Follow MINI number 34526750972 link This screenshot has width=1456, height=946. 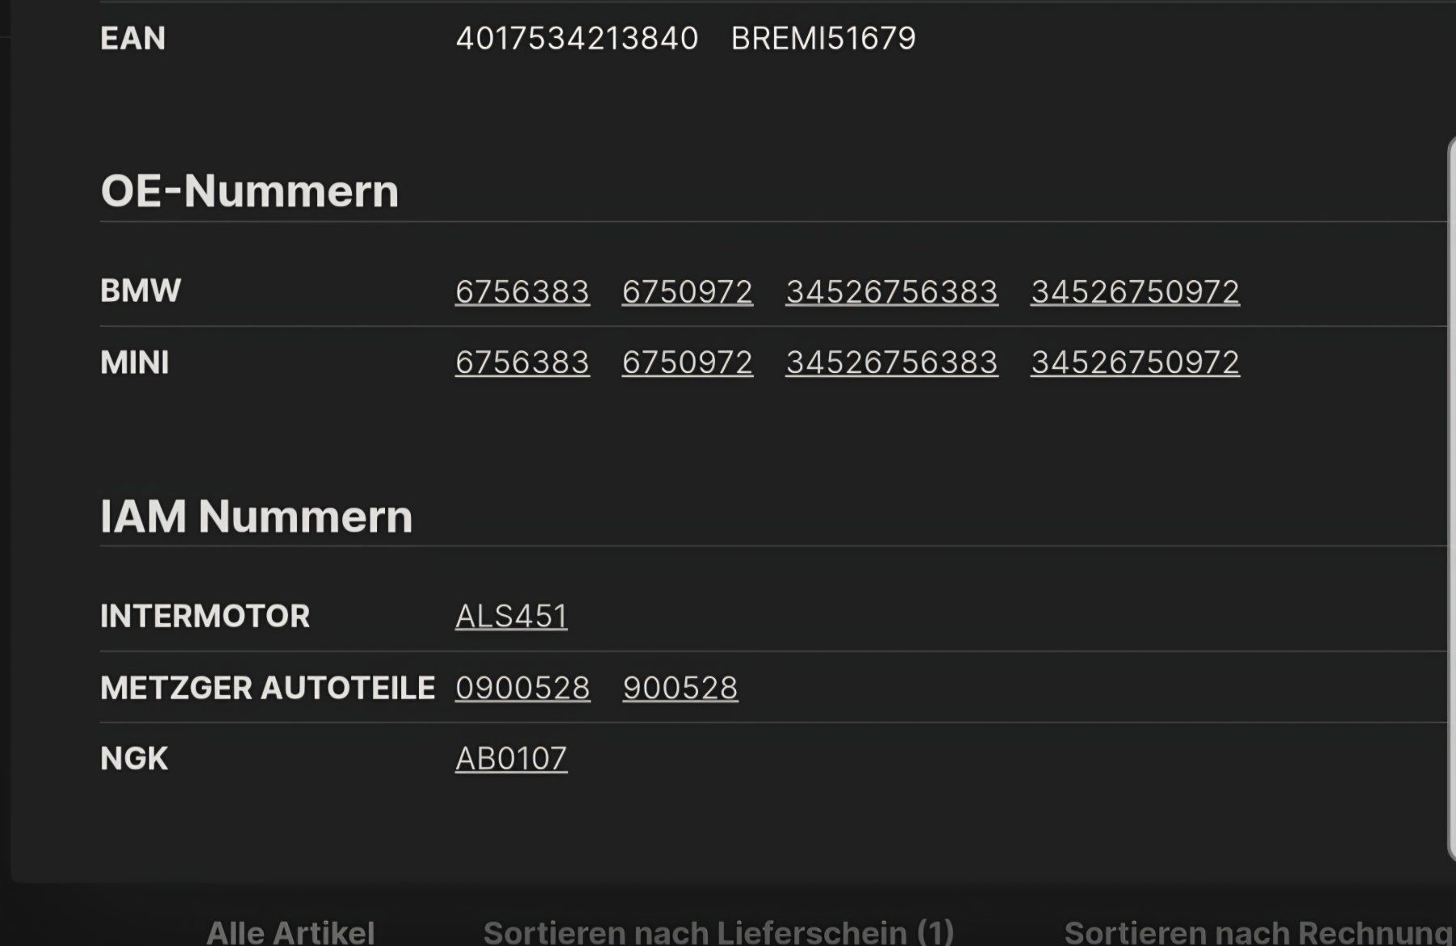point(1135,362)
